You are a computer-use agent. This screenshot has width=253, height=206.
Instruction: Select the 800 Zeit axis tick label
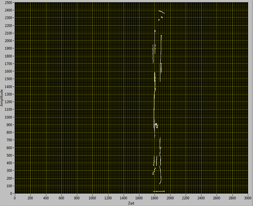77,198
